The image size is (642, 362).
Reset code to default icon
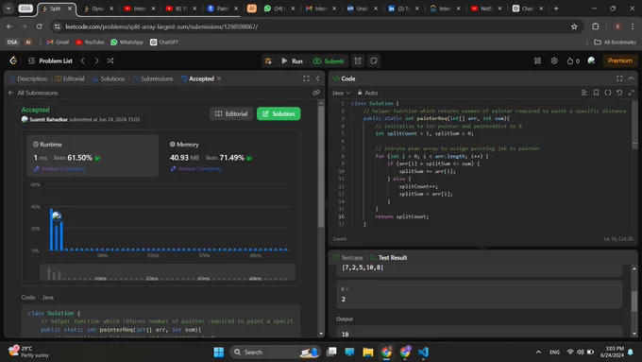click(619, 93)
